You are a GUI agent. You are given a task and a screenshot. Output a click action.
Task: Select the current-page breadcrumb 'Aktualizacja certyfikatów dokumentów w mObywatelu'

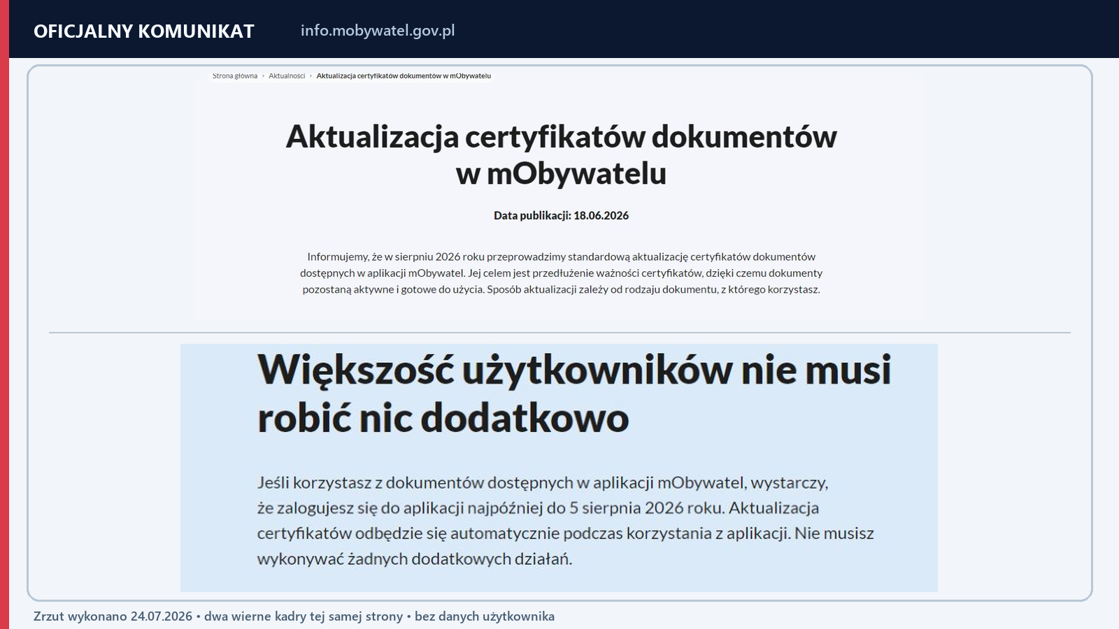click(404, 75)
